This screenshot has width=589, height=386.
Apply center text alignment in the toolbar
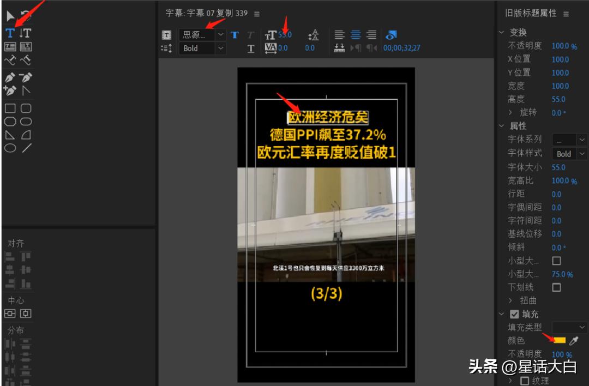point(354,35)
